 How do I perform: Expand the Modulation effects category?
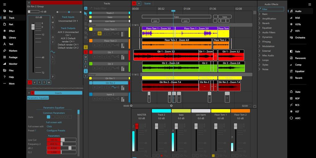click(x=268, y=46)
